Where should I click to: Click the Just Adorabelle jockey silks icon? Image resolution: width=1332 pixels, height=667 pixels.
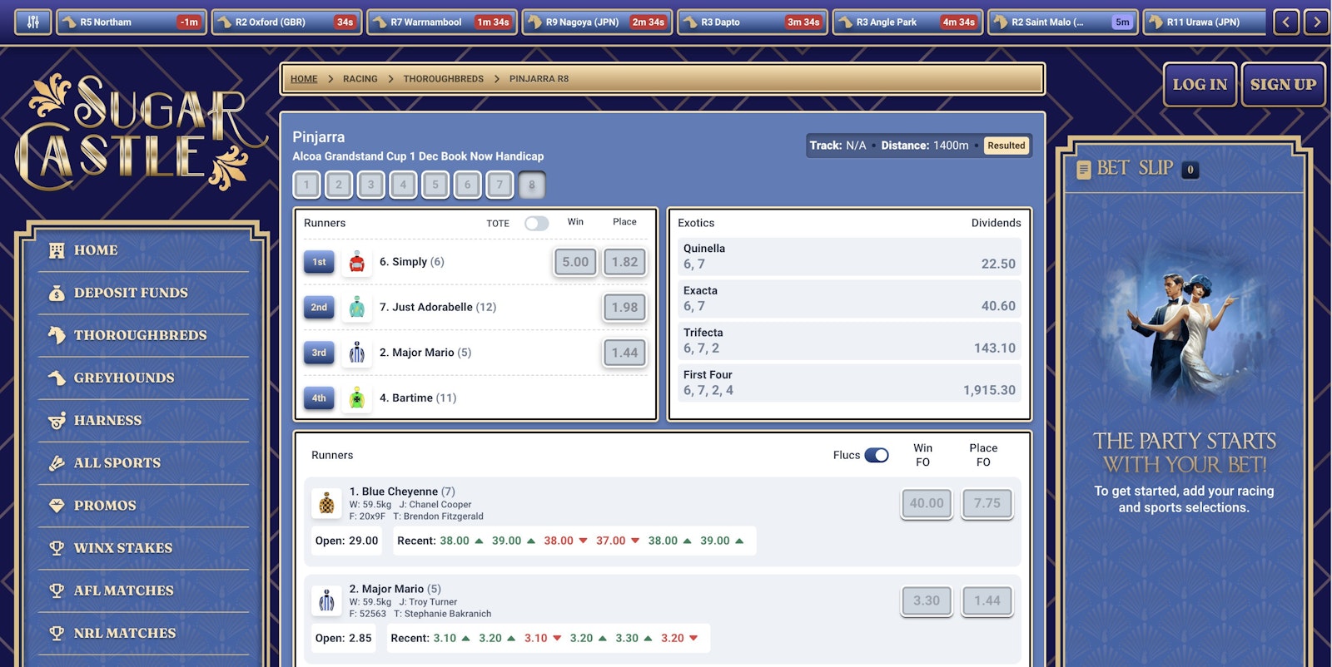point(357,307)
